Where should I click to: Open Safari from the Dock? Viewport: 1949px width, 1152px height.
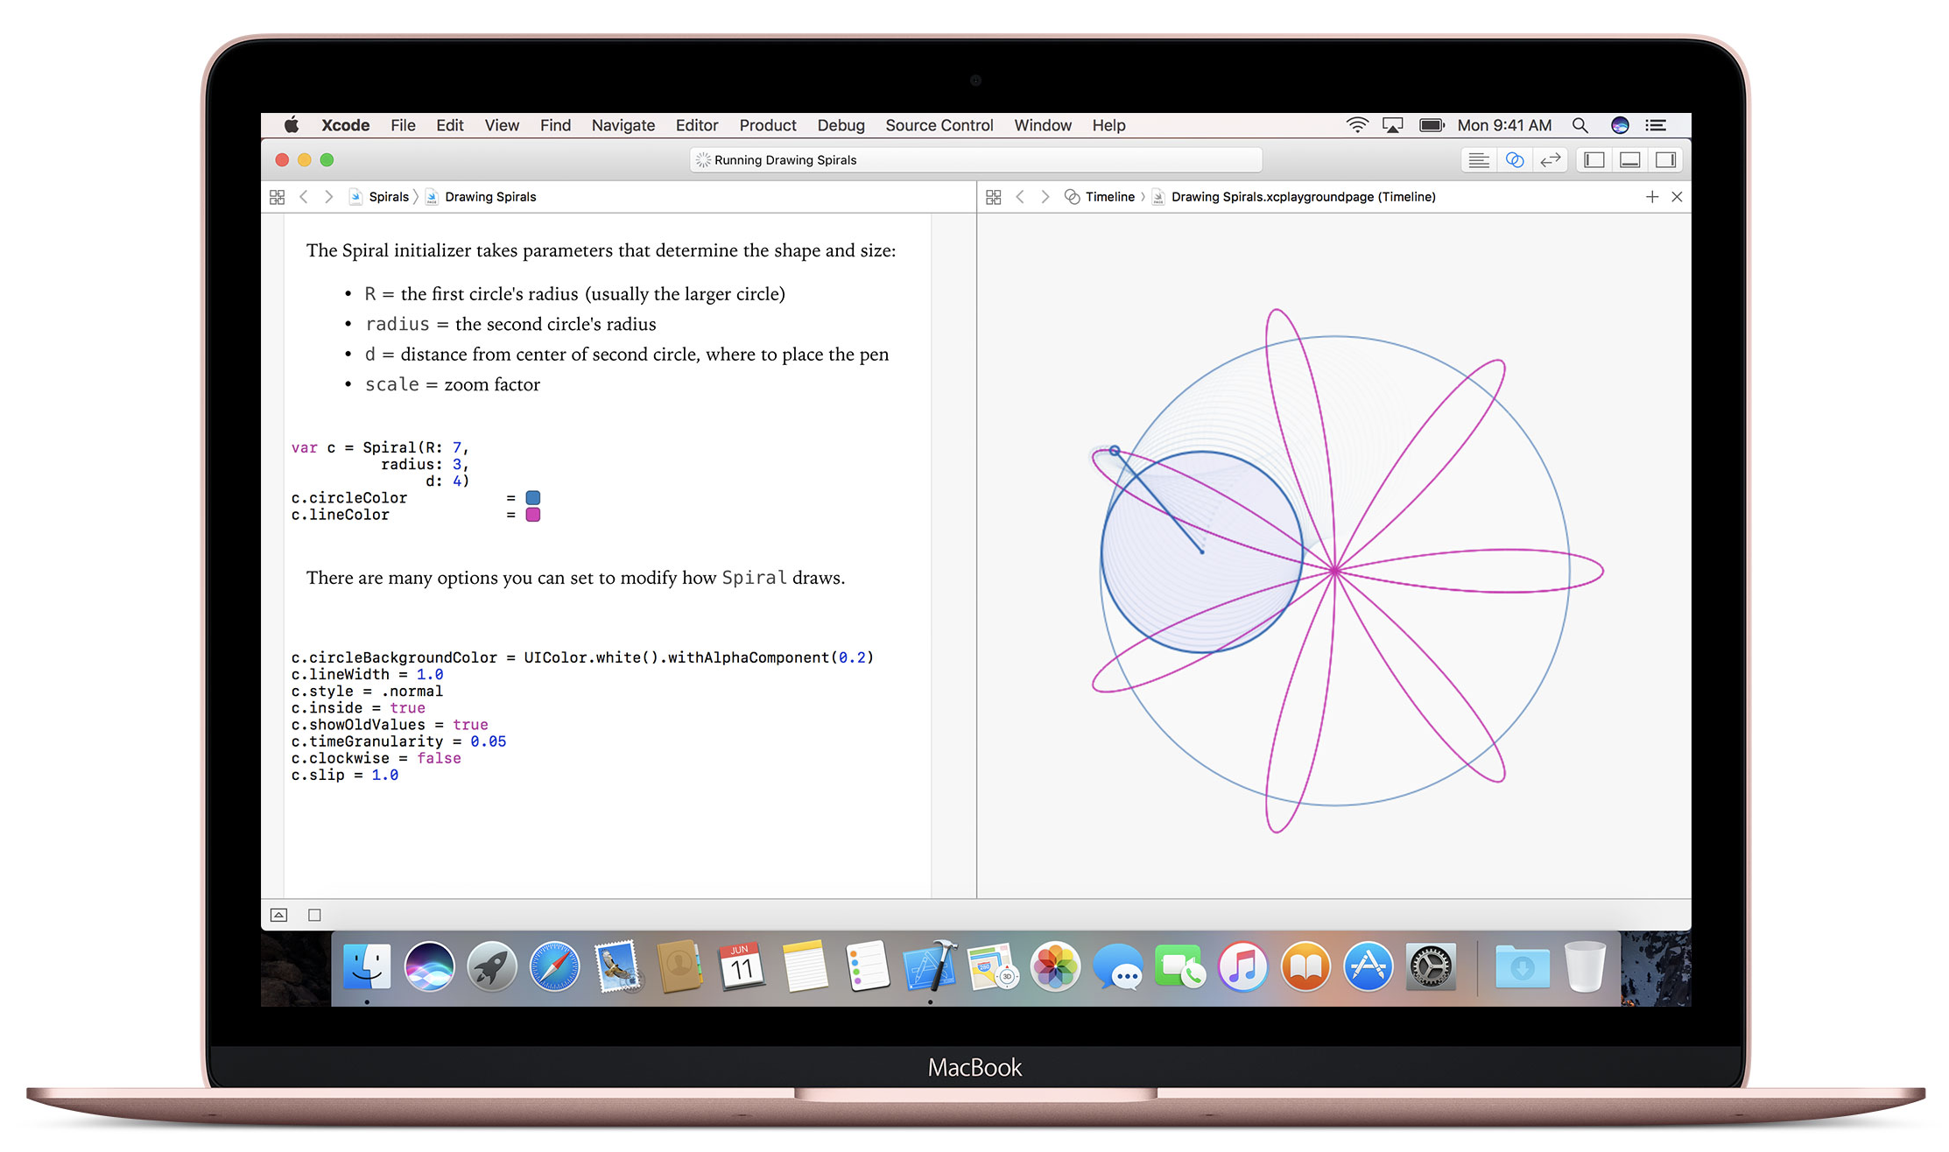(x=554, y=966)
